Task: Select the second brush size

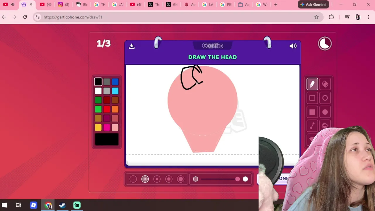Action: (145, 179)
